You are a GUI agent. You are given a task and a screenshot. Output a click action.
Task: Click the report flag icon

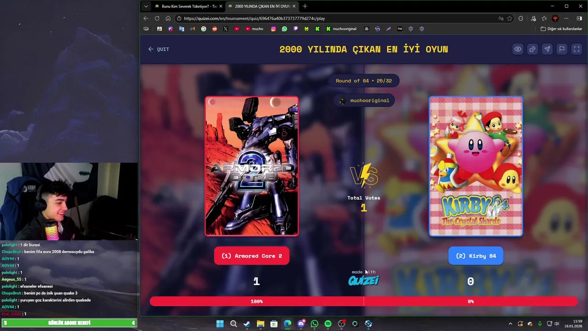click(562, 49)
